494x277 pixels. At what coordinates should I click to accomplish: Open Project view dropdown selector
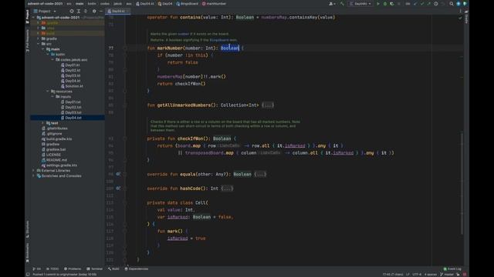coord(45,11)
